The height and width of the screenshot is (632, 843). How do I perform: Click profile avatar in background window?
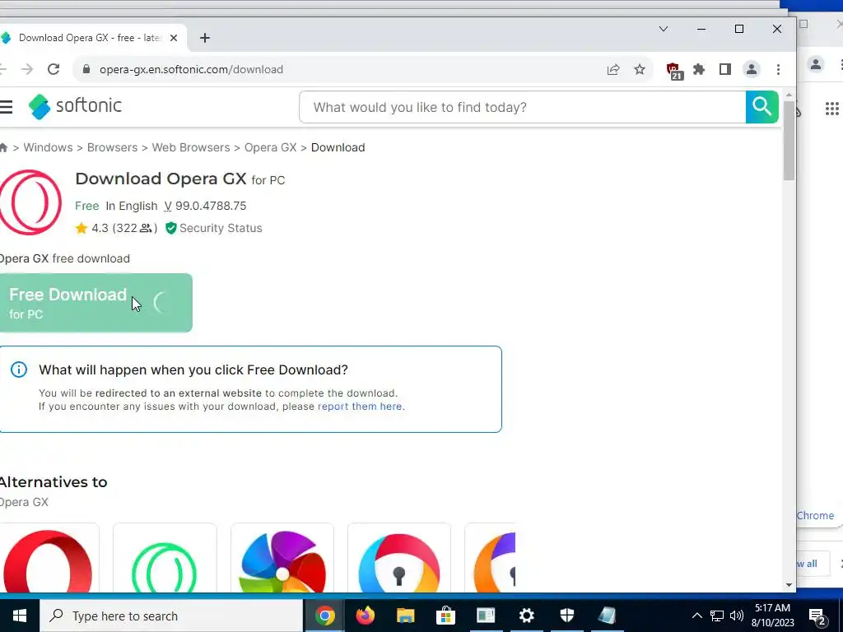click(816, 65)
